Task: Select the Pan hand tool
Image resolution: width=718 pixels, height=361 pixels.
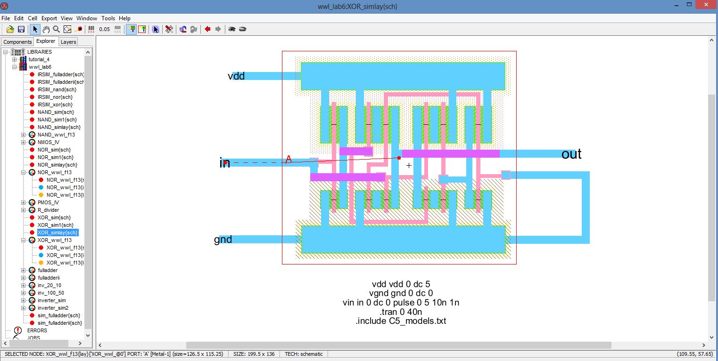Action: coord(46,29)
